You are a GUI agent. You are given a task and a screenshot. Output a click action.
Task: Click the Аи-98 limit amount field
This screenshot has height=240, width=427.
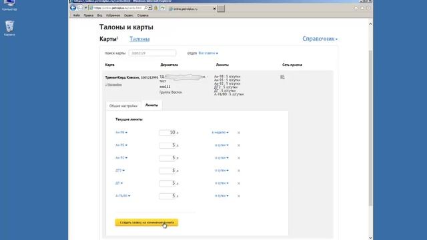(x=167, y=133)
